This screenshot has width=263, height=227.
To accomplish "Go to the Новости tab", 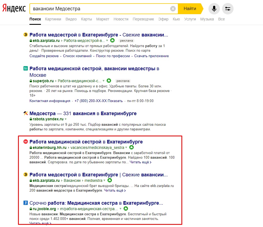I will pyautogui.click(x=121, y=19).
